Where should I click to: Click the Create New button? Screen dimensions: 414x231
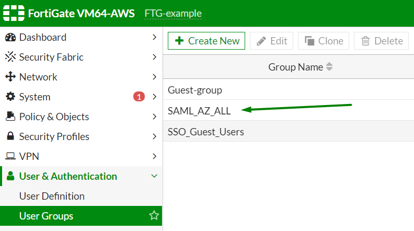tap(206, 41)
